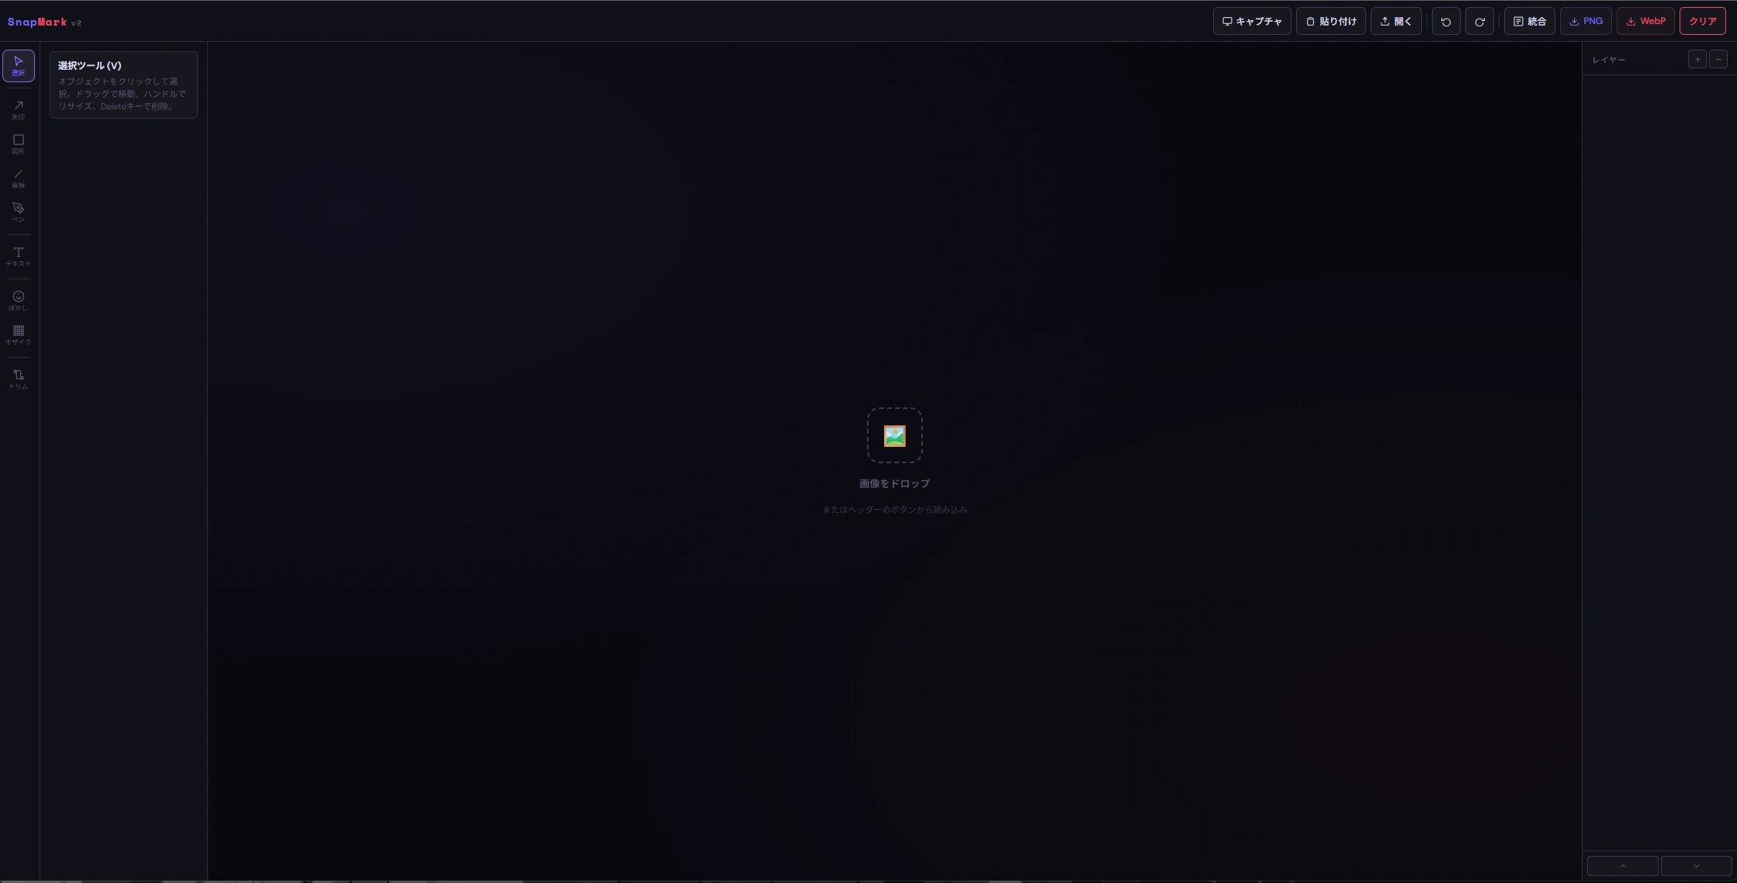Viewport: 1737px width, 883px height.
Task: Click the 選択 selection tool
Action: [x=18, y=65]
